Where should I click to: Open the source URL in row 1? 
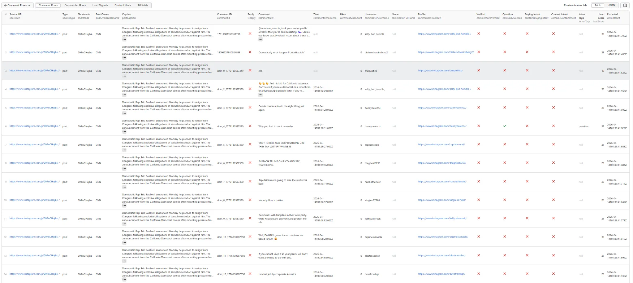click(x=35, y=34)
